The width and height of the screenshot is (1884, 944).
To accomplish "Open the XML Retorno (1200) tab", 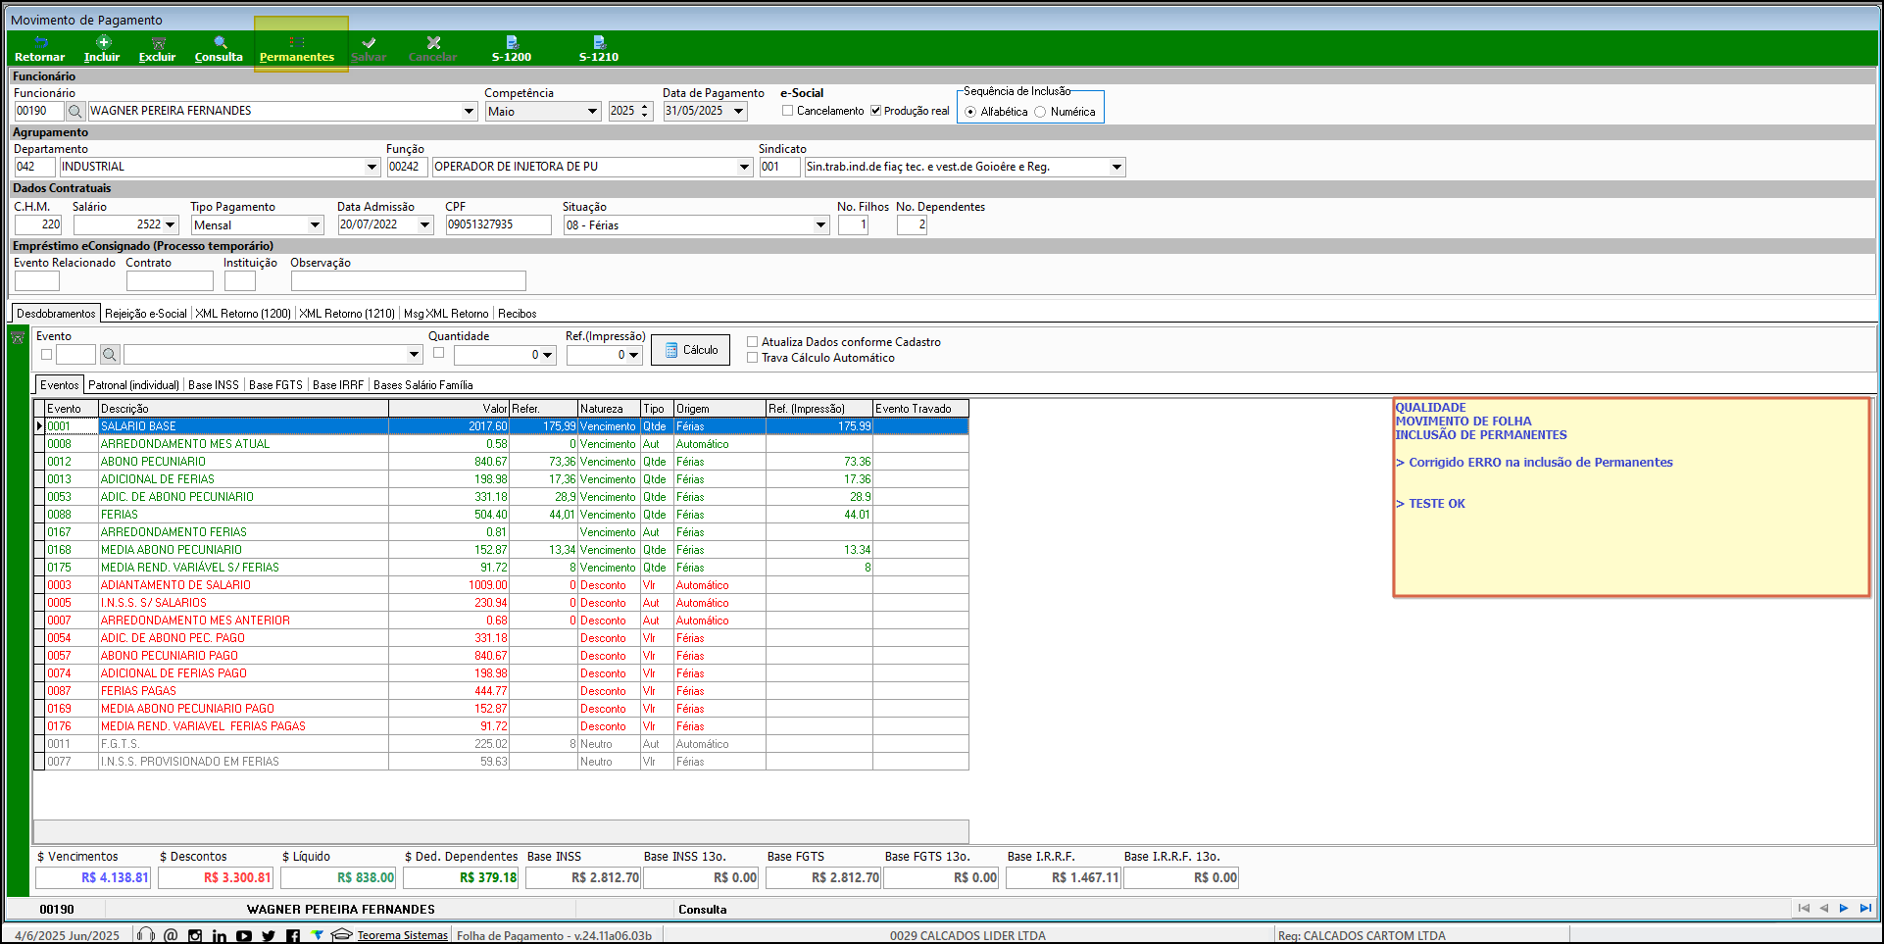I will click(243, 314).
